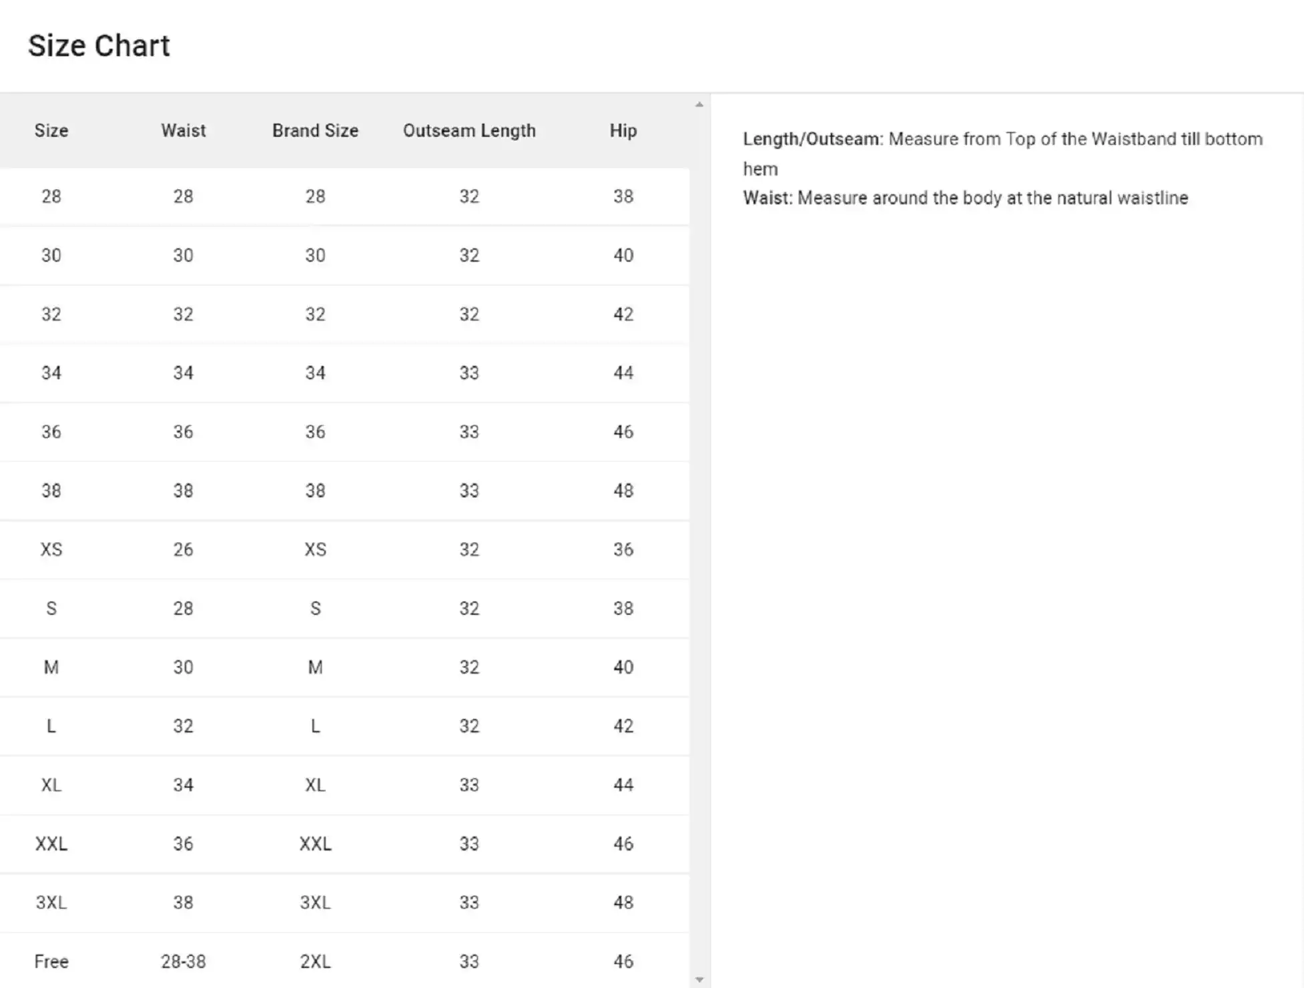Click the Size column header

(51, 131)
